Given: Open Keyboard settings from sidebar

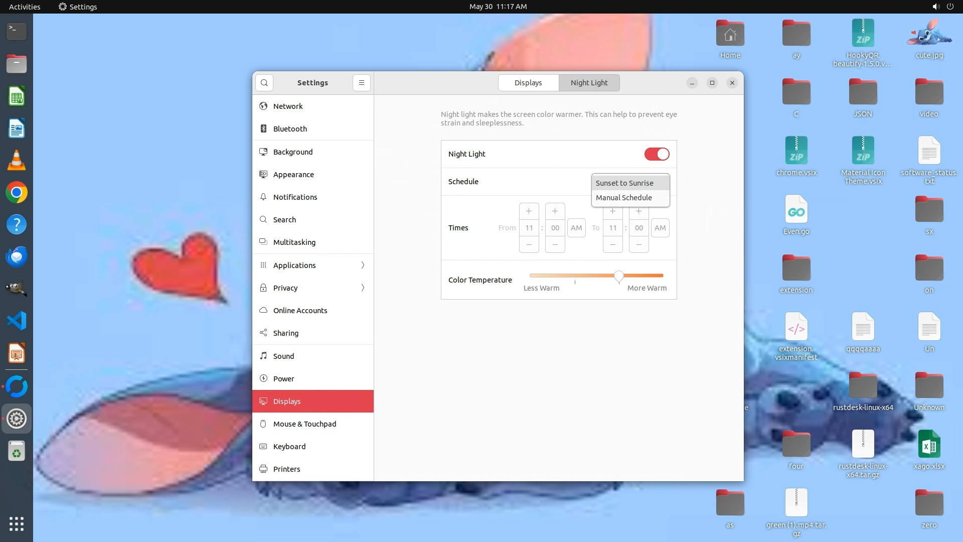Looking at the screenshot, I should pos(289,447).
